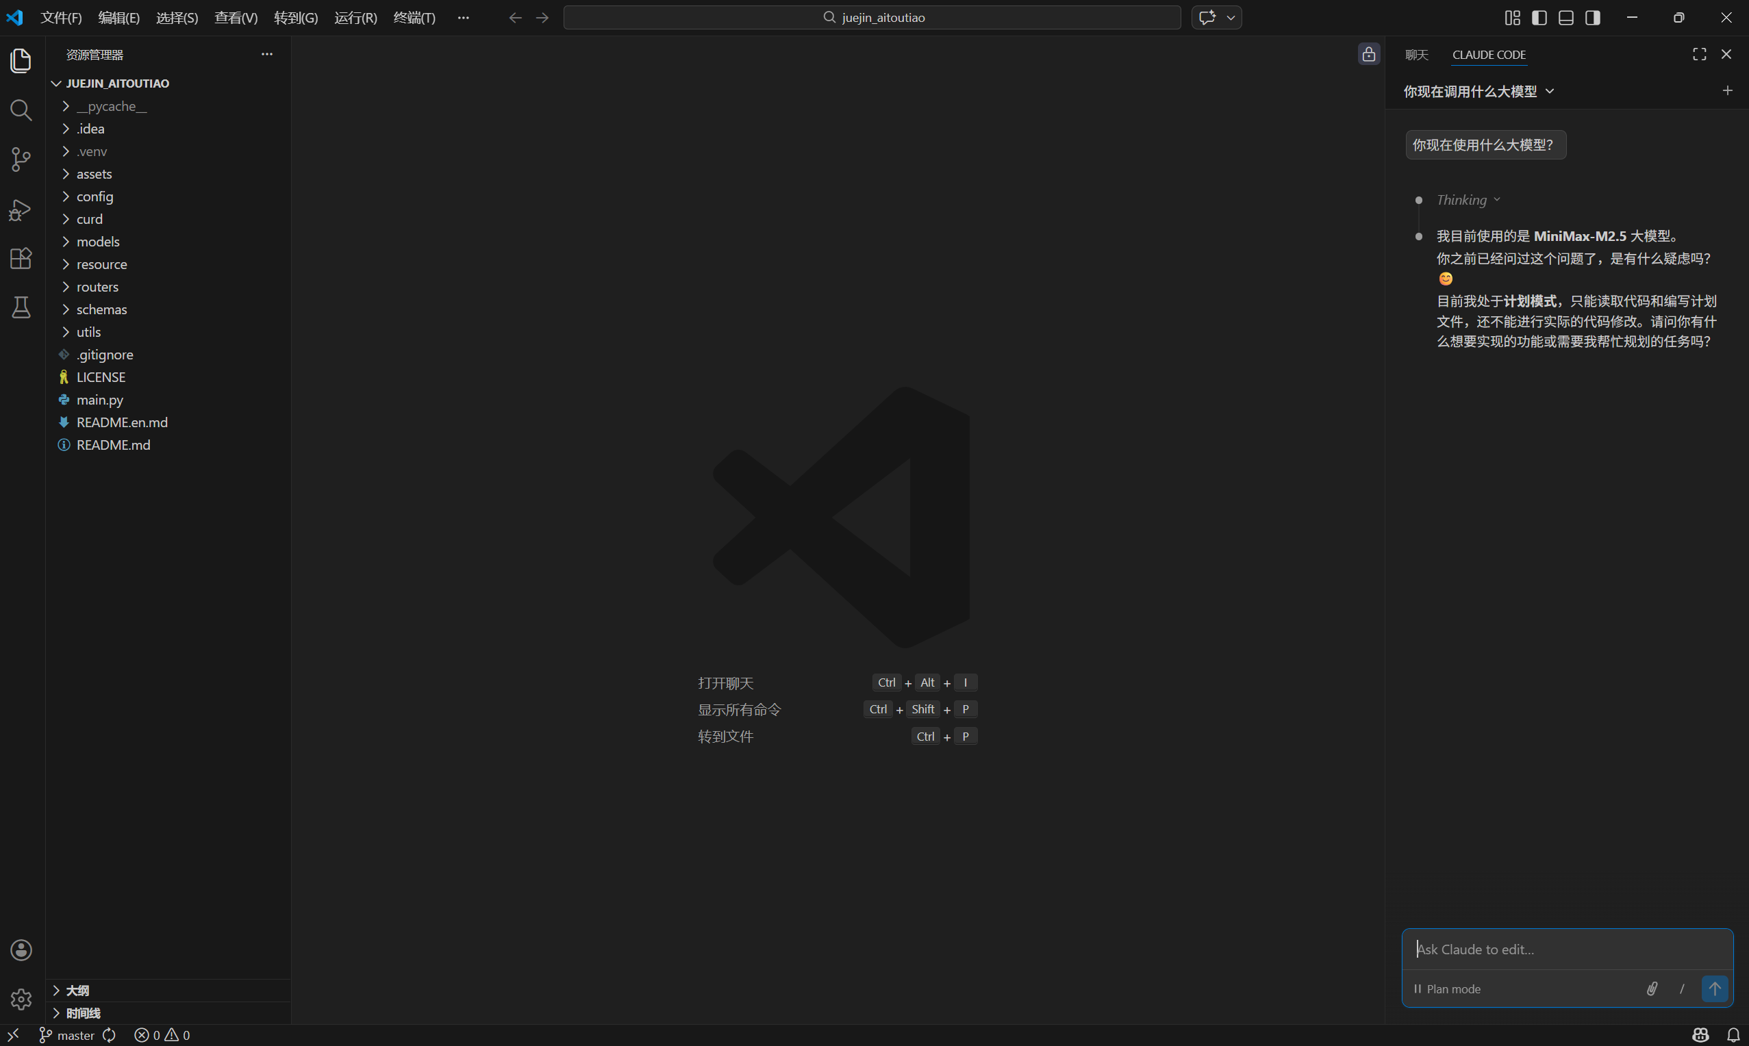Expand the __pycache__ folder
Image resolution: width=1749 pixels, height=1046 pixels.
(168, 105)
